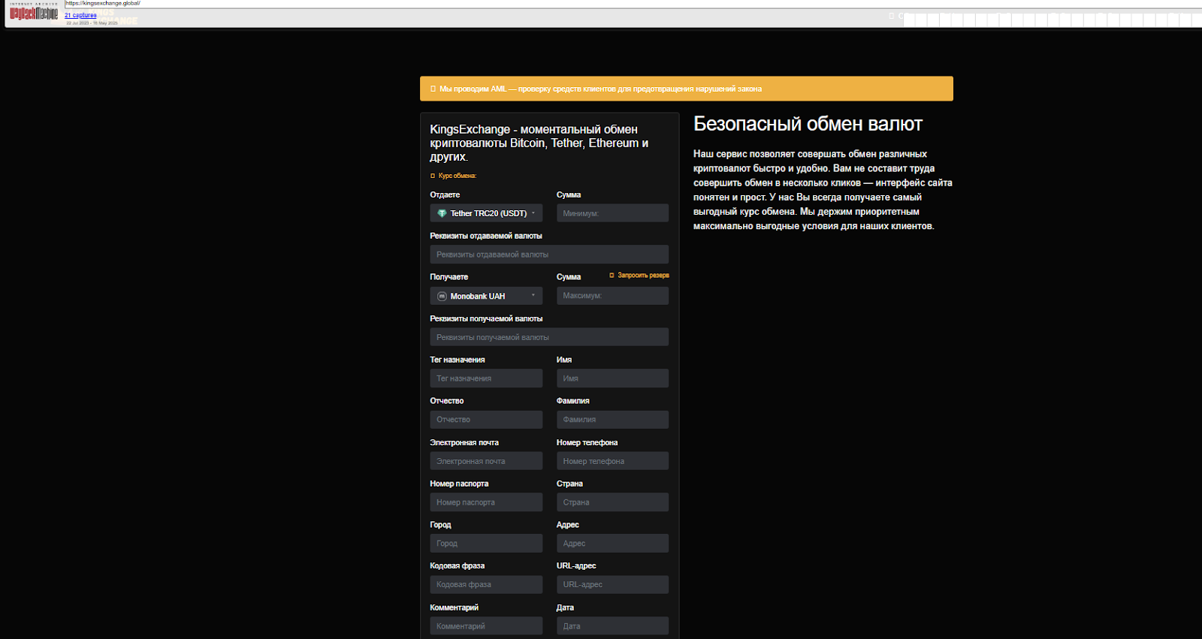Open the 21 captures link
Viewport: 1202px width, 639px height.
click(x=80, y=15)
